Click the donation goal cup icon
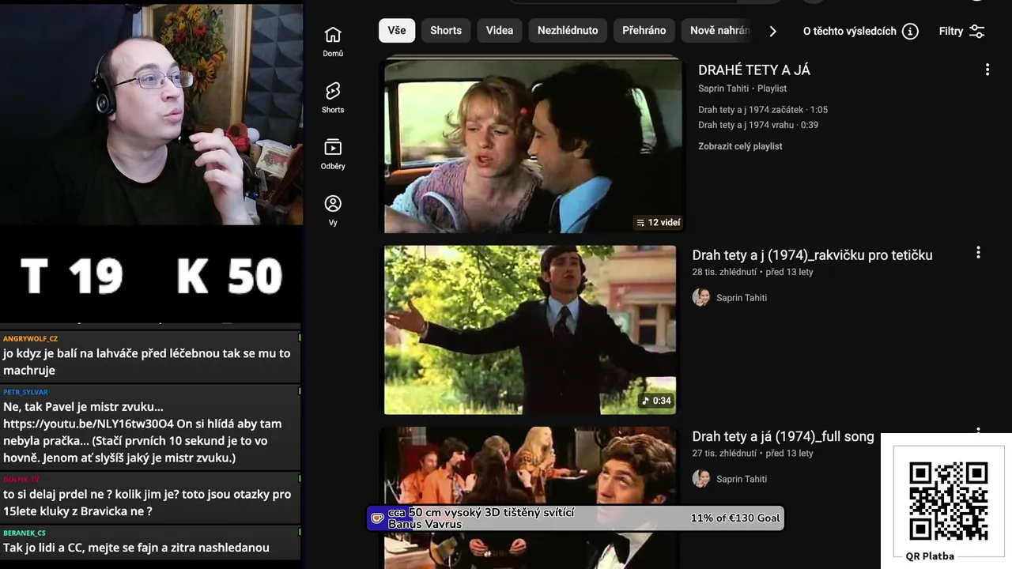 pos(377,518)
